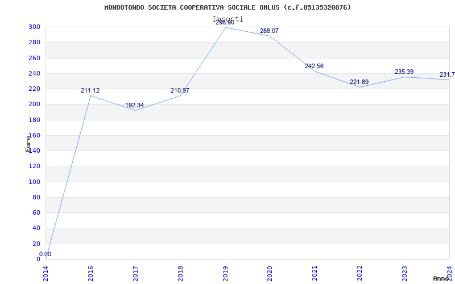
Task: Click the 2017 x-axis year label
Action: 135,273
